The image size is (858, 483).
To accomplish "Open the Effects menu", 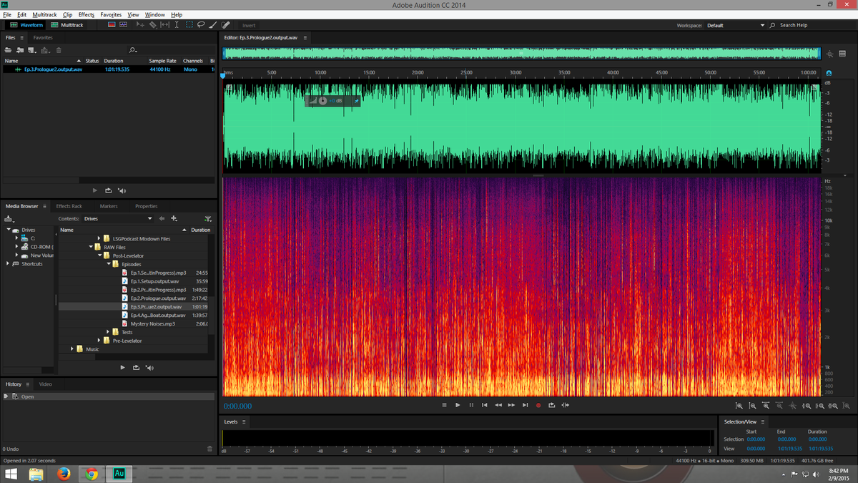I will pyautogui.click(x=85, y=14).
